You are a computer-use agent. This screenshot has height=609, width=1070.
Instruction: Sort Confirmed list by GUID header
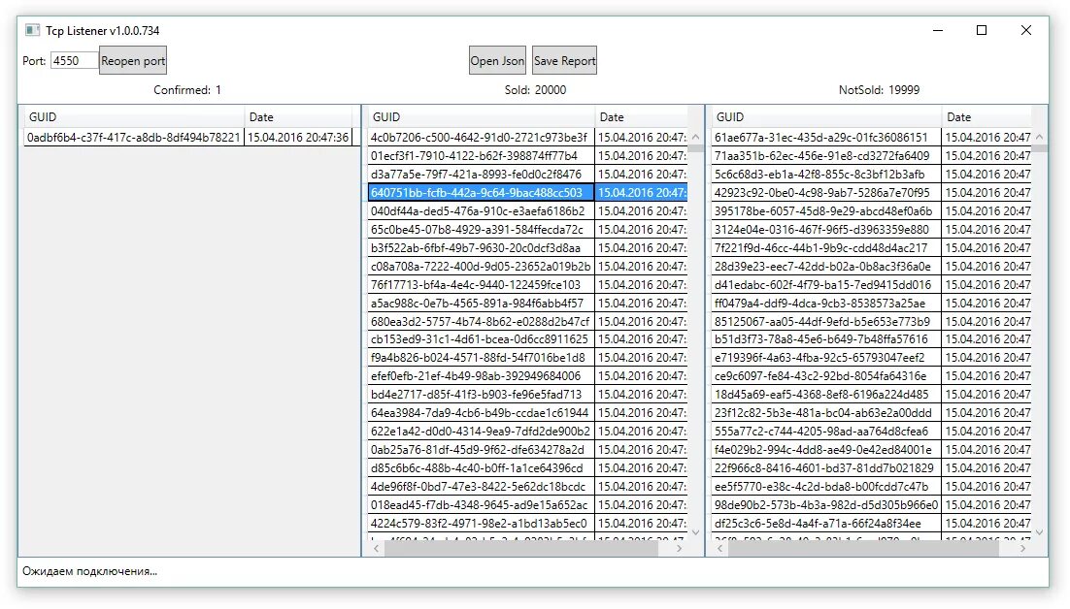(x=134, y=116)
